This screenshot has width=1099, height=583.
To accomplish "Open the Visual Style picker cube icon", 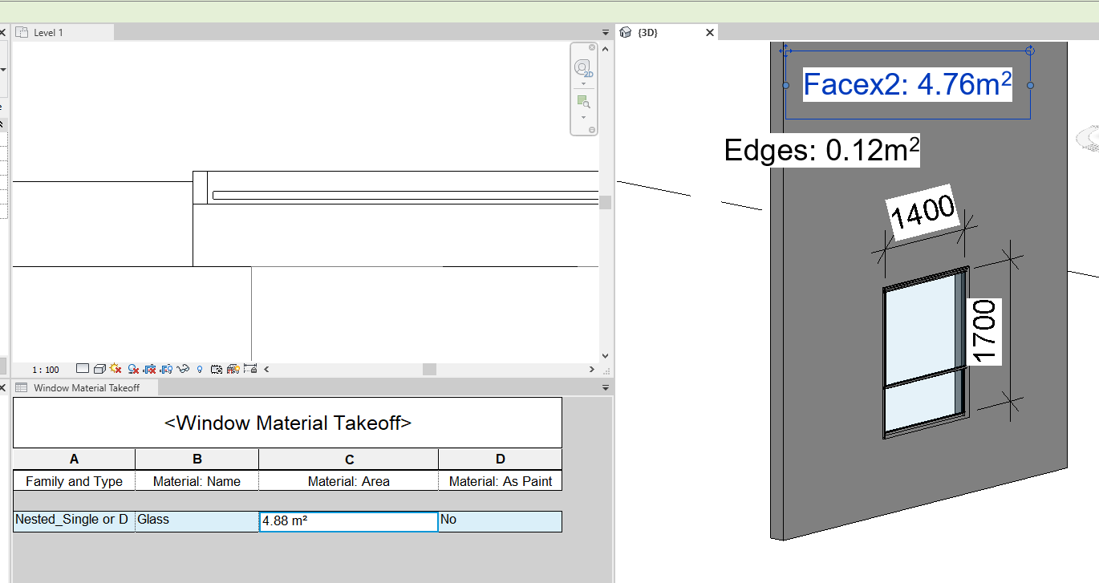I will pos(100,369).
